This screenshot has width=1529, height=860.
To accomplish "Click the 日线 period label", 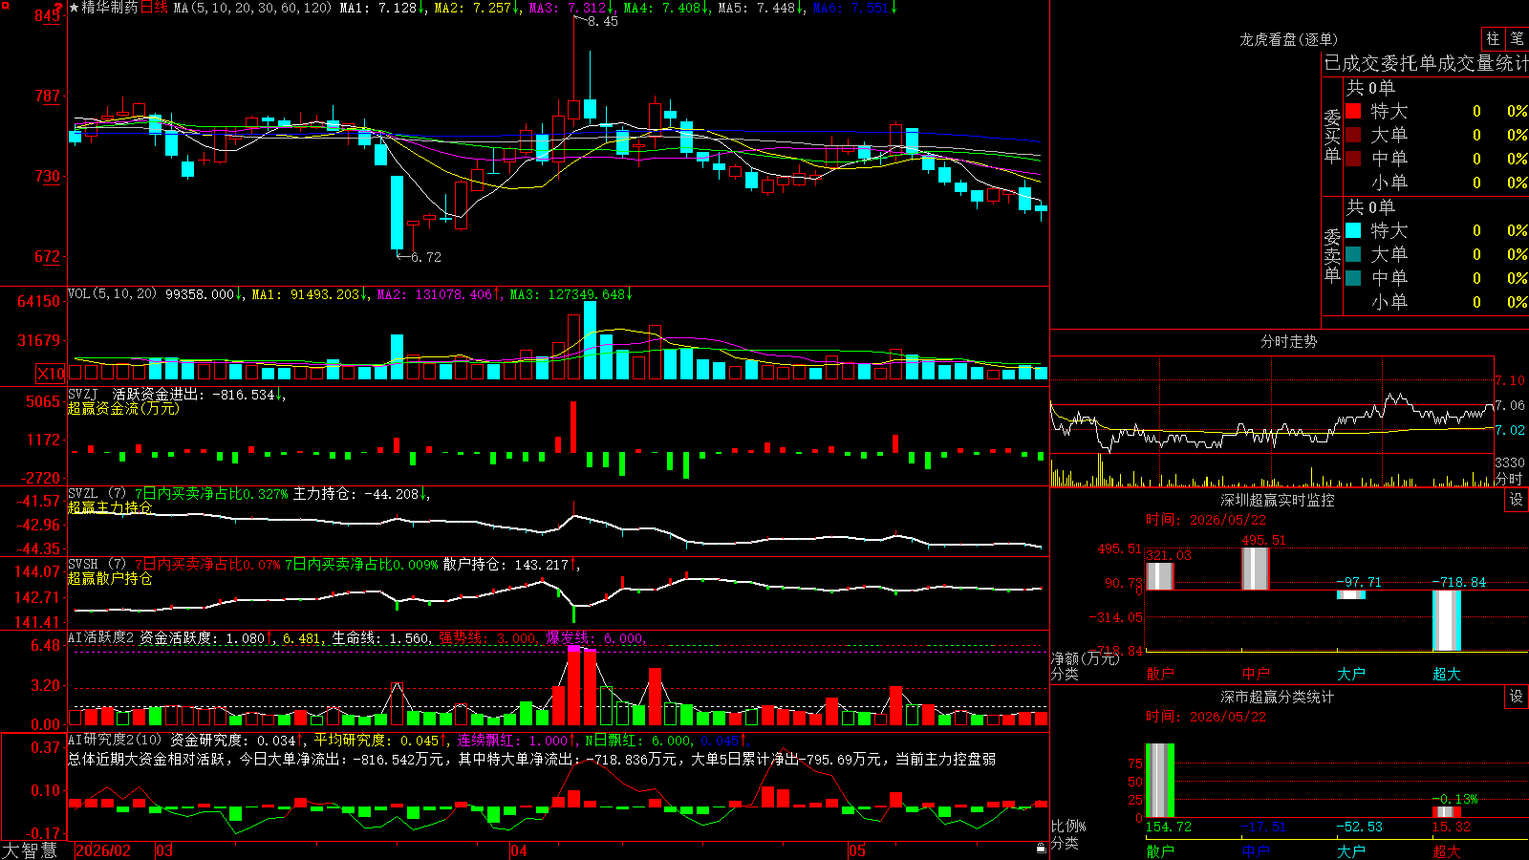I will (154, 8).
